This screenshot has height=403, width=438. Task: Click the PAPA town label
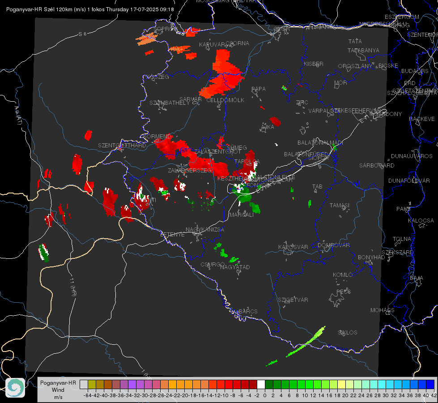coord(259,89)
